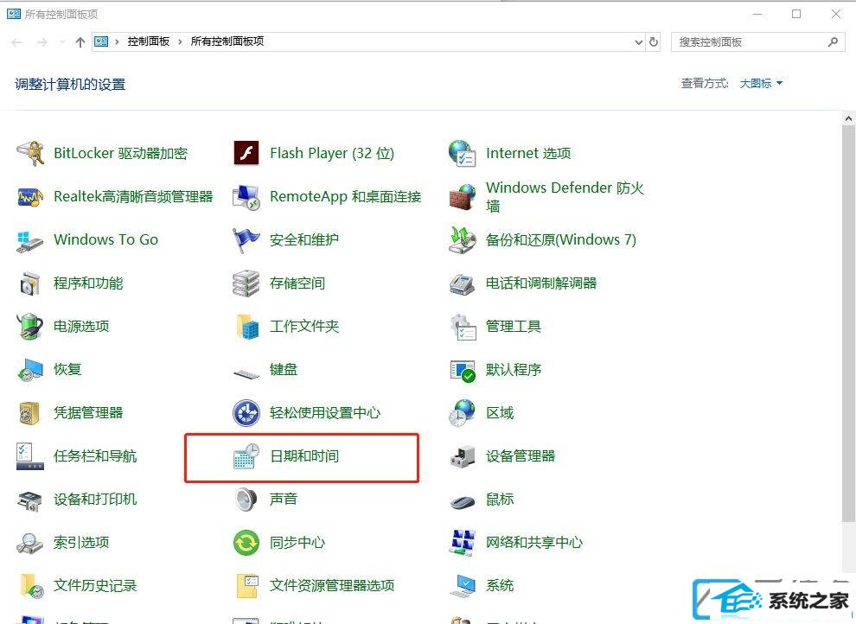Open the 工作文件夹 icon
856x624 pixels.
click(x=247, y=326)
